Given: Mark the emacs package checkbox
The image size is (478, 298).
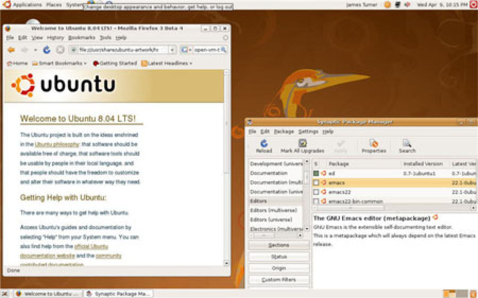Looking at the screenshot, I should (x=316, y=182).
